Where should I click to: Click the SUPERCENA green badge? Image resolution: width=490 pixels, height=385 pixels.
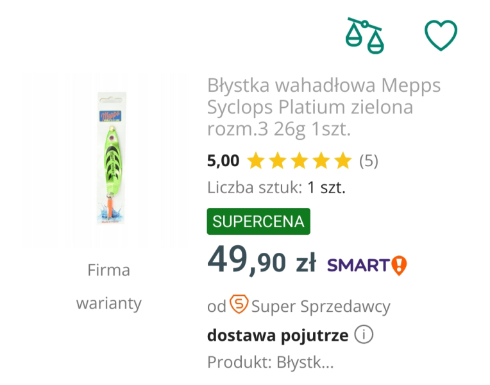258,221
